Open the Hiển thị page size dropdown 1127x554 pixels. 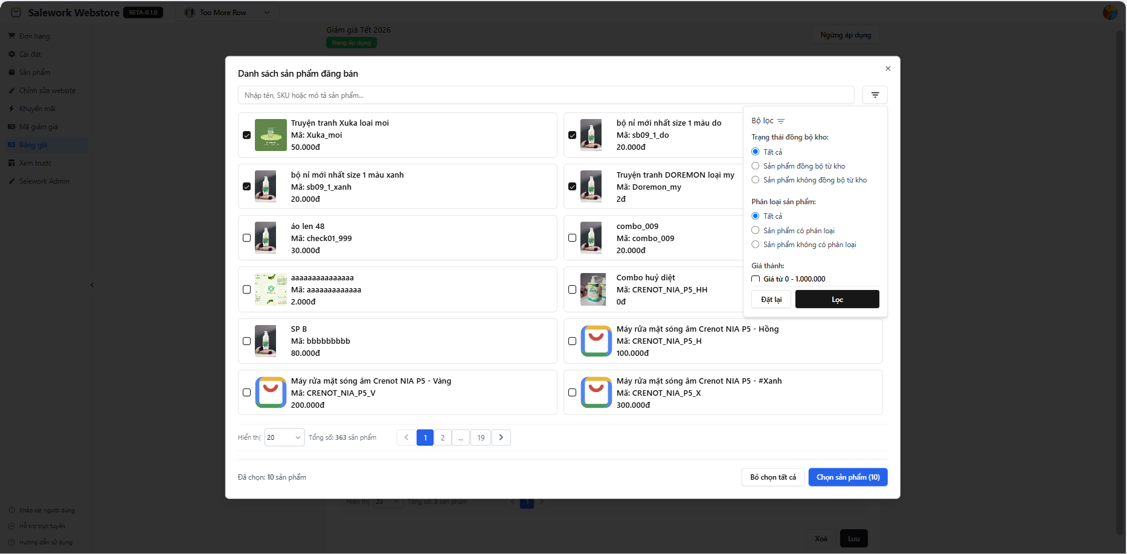[x=284, y=437]
